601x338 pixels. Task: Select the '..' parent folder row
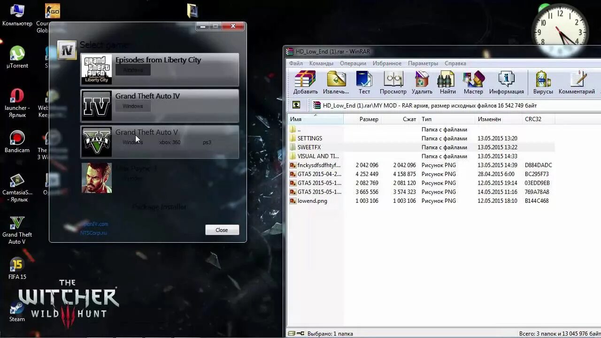point(421,130)
